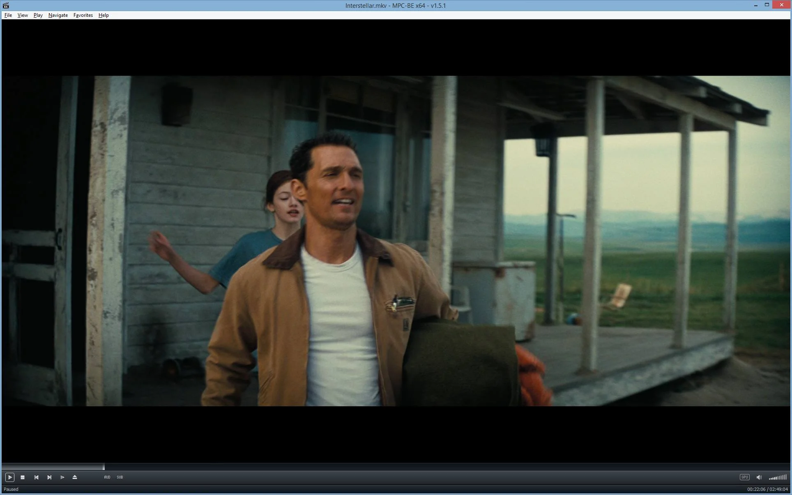792x495 pixels.
Task: Open the Play menu
Action: 38,15
